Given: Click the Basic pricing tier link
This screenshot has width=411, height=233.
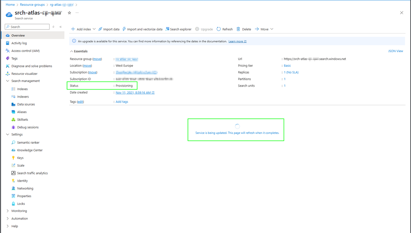Looking at the screenshot, I should (287, 66).
